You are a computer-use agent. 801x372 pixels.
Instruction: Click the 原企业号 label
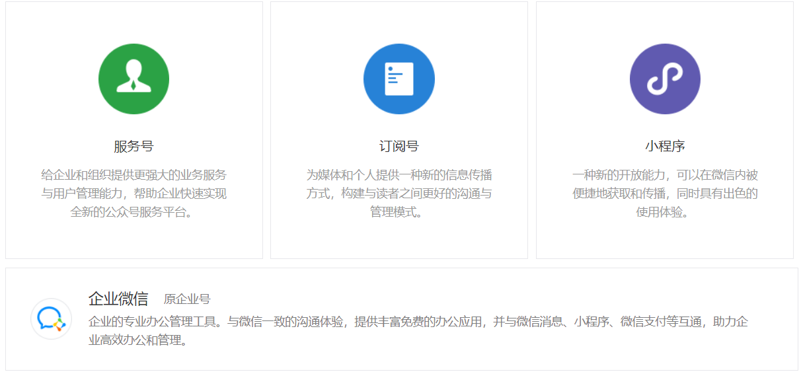(x=187, y=299)
